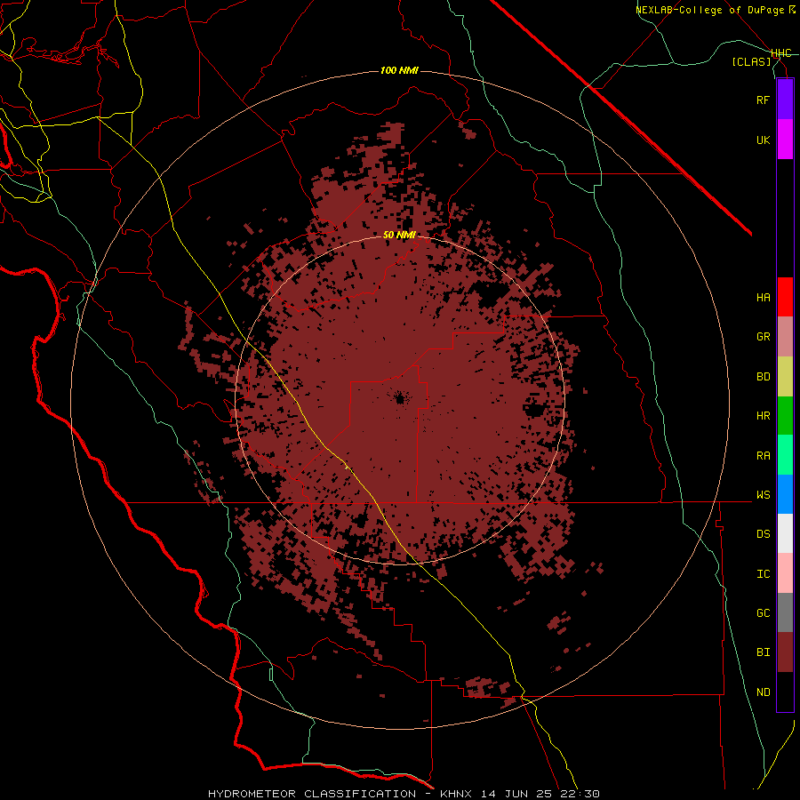This screenshot has width=800, height=800.
Task: Click the ND black legend swatch
Action: [785, 692]
